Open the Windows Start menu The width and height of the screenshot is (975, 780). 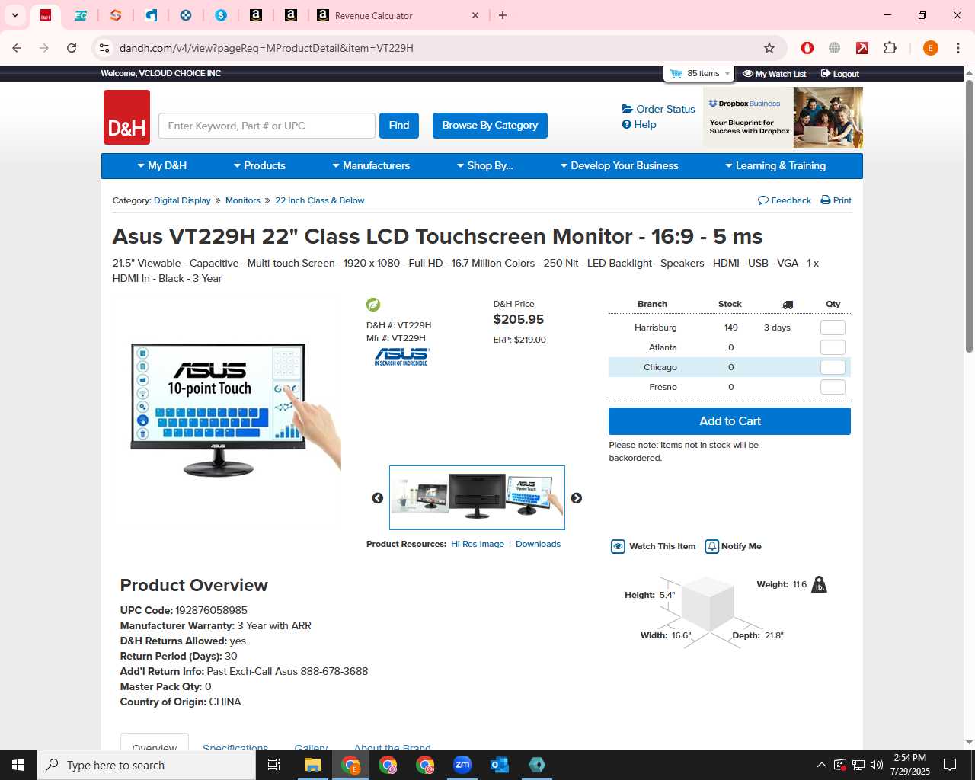18,765
